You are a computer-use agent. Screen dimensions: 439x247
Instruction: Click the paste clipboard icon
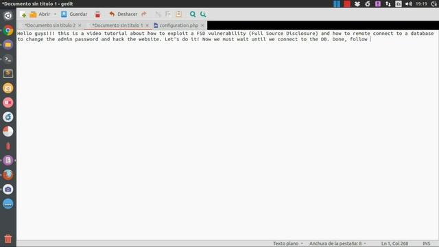(x=178, y=14)
